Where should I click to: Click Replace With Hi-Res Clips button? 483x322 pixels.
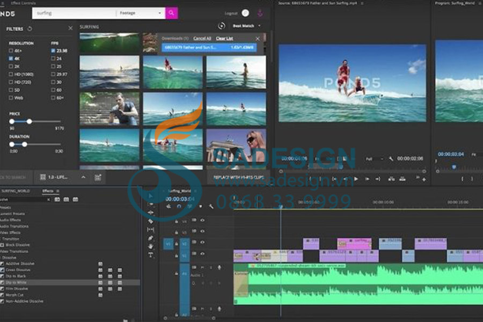(238, 178)
